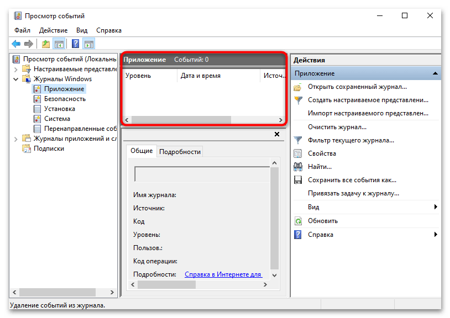Viewport: 450px width, 318px height.
Task: Open Найти via the binoculars icon
Action: 299,166
